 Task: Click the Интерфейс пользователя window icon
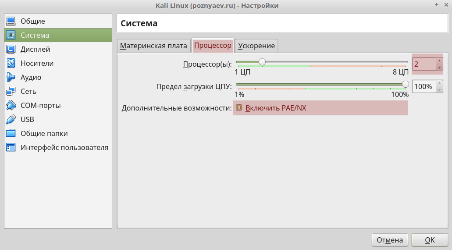11,147
